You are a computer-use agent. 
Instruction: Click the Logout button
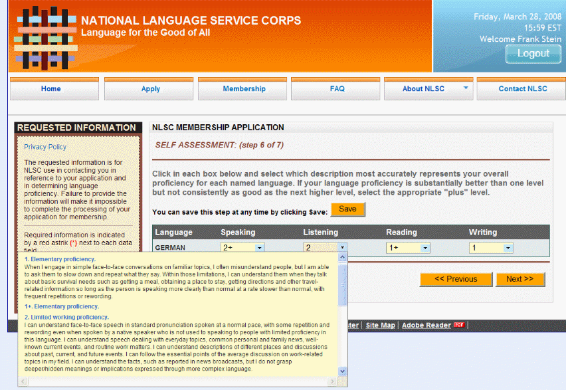[x=533, y=54]
